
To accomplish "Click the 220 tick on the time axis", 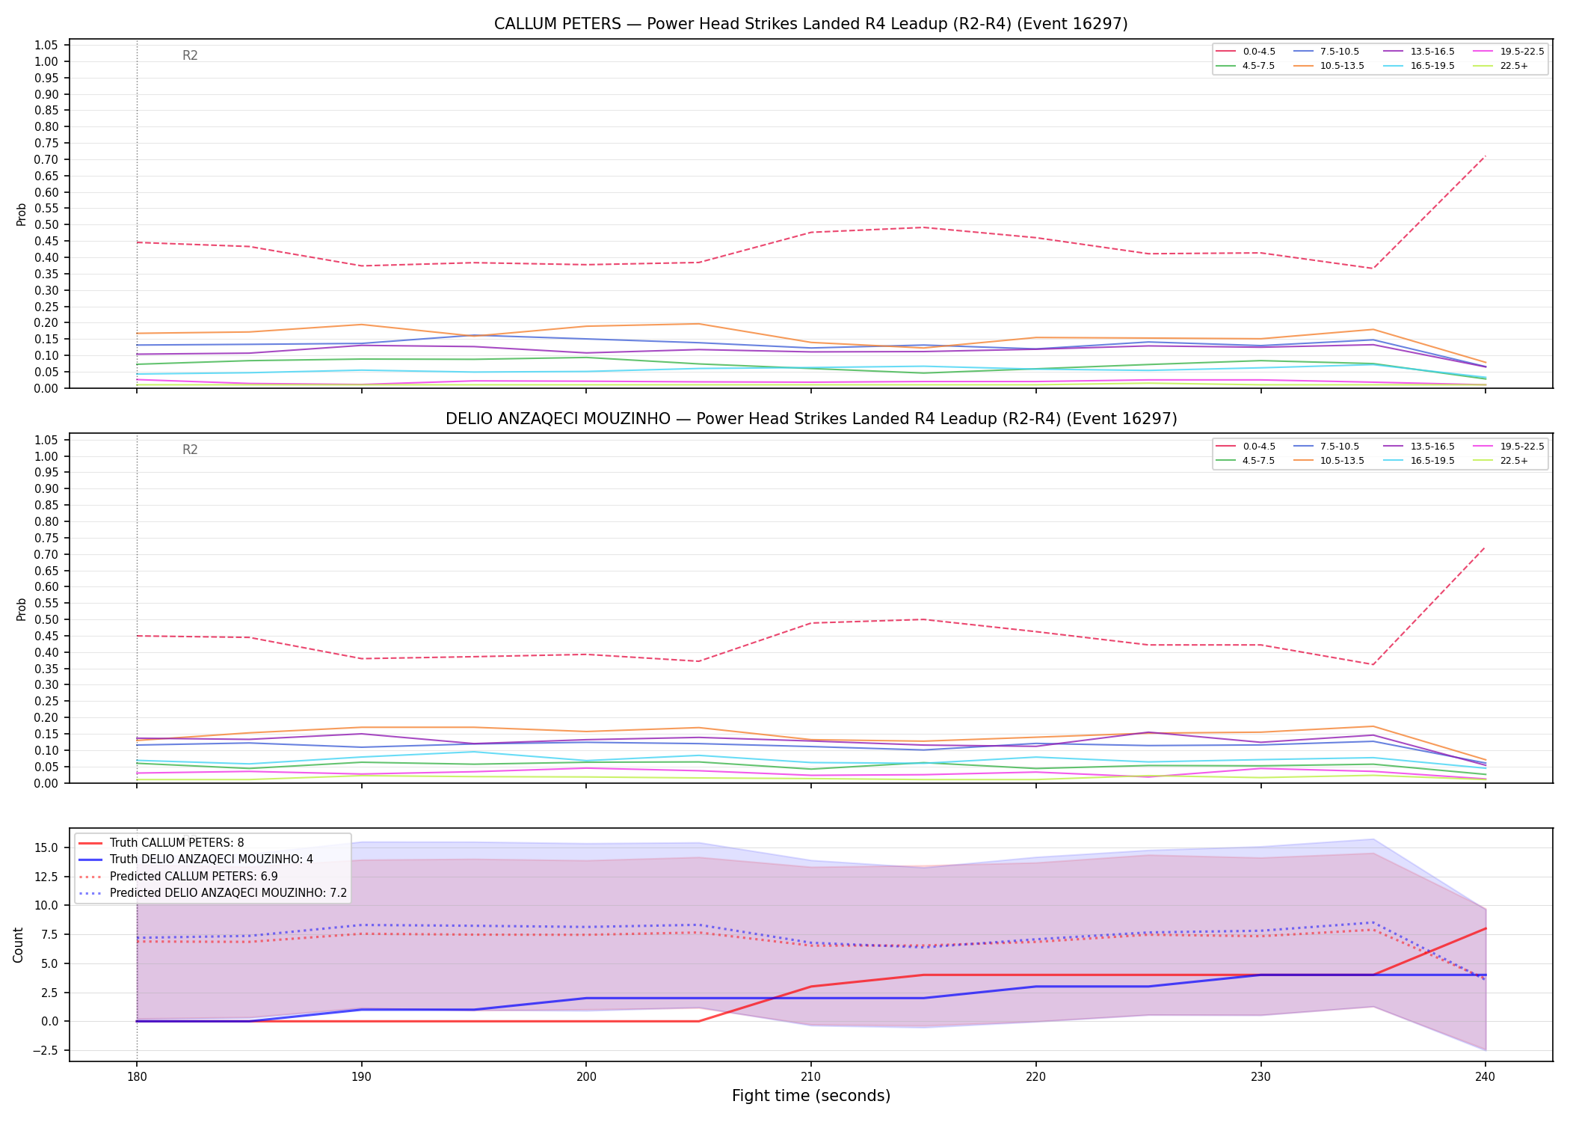I will (x=1035, y=1077).
